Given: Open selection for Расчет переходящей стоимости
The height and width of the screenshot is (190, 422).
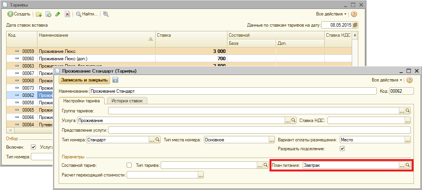Looking at the screenshot, I should coord(201,175).
